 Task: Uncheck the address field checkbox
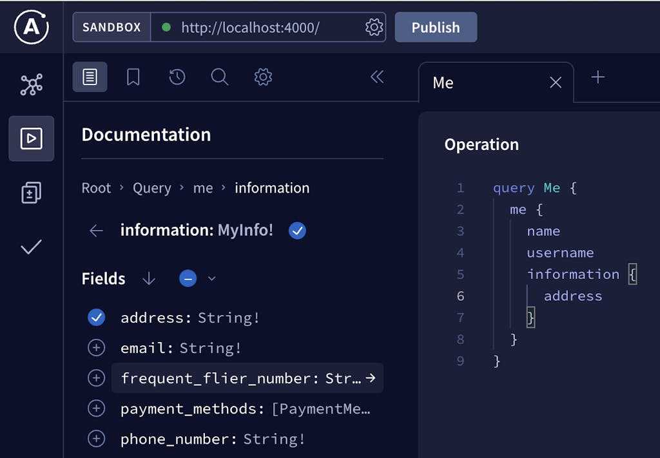click(96, 317)
